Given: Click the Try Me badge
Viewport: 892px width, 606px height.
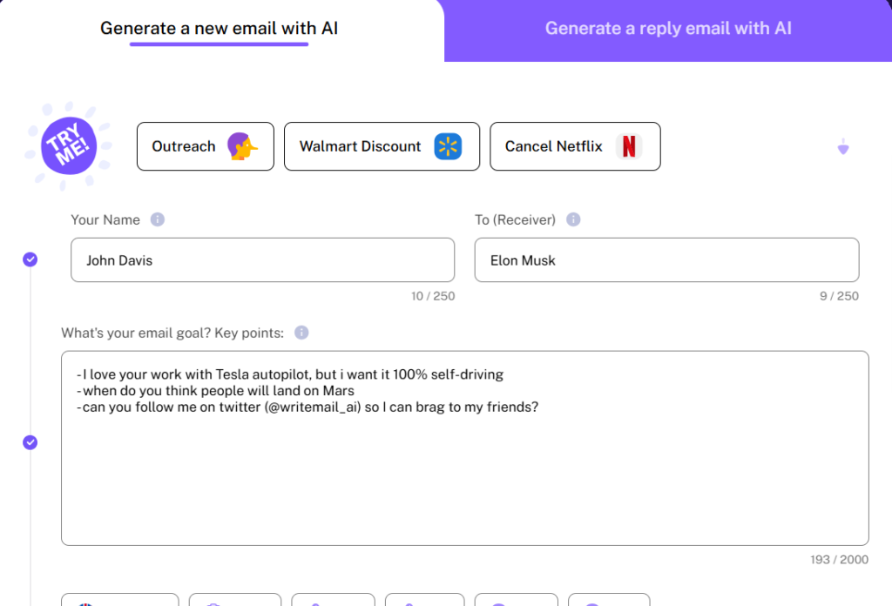Looking at the screenshot, I should (x=69, y=146).
